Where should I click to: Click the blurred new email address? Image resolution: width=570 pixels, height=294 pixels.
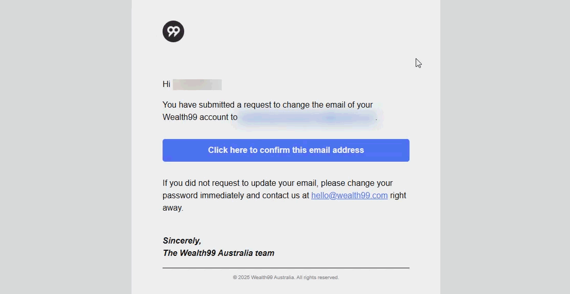[x=308, y=118]
